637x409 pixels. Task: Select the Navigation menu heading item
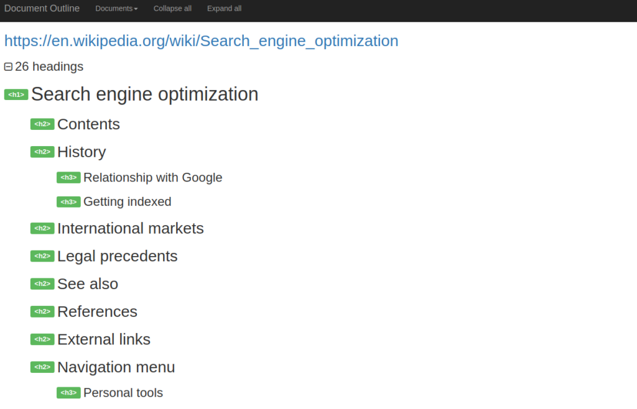tap(116, 367)
